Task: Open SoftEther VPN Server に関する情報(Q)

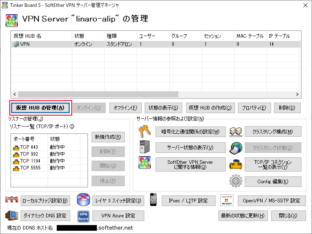Action: pos(190,165)
